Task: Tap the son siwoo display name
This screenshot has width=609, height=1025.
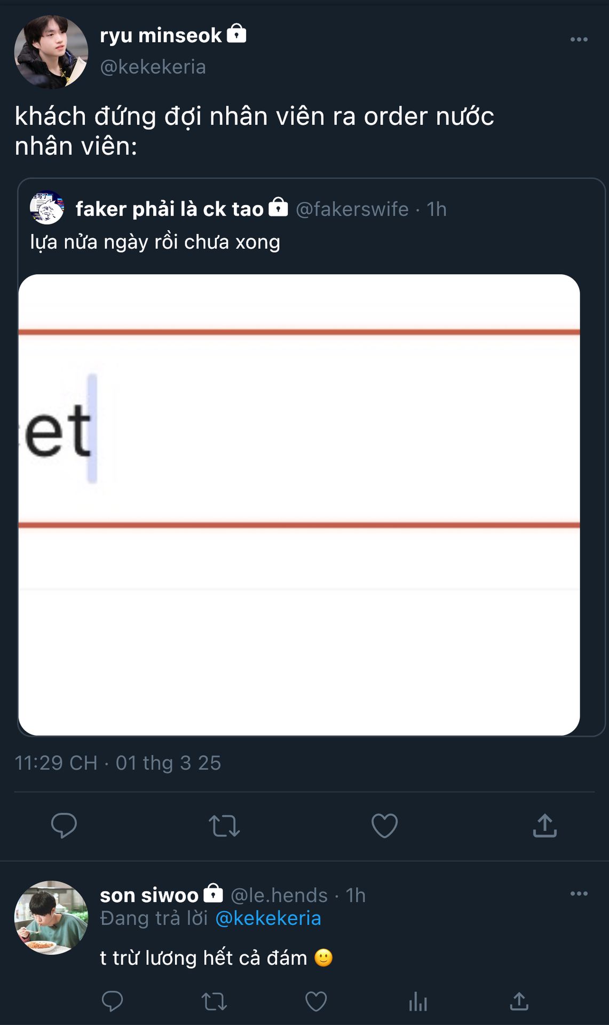Action: (149, 895)
